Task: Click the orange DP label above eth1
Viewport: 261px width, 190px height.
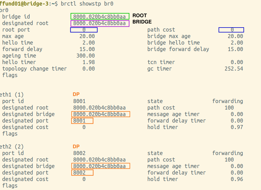Action: pos(76,94)
